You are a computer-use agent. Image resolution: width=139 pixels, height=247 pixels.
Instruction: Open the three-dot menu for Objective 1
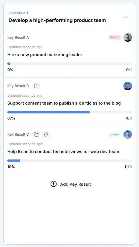point(126,17)
